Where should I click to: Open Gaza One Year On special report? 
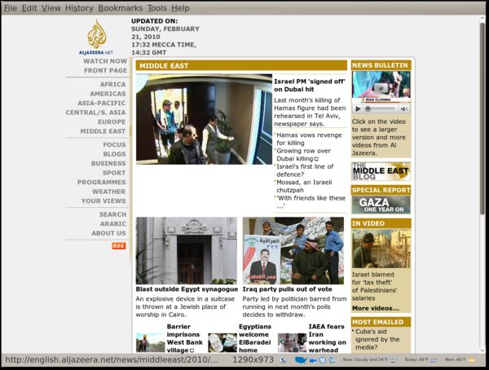click(381, 205)
